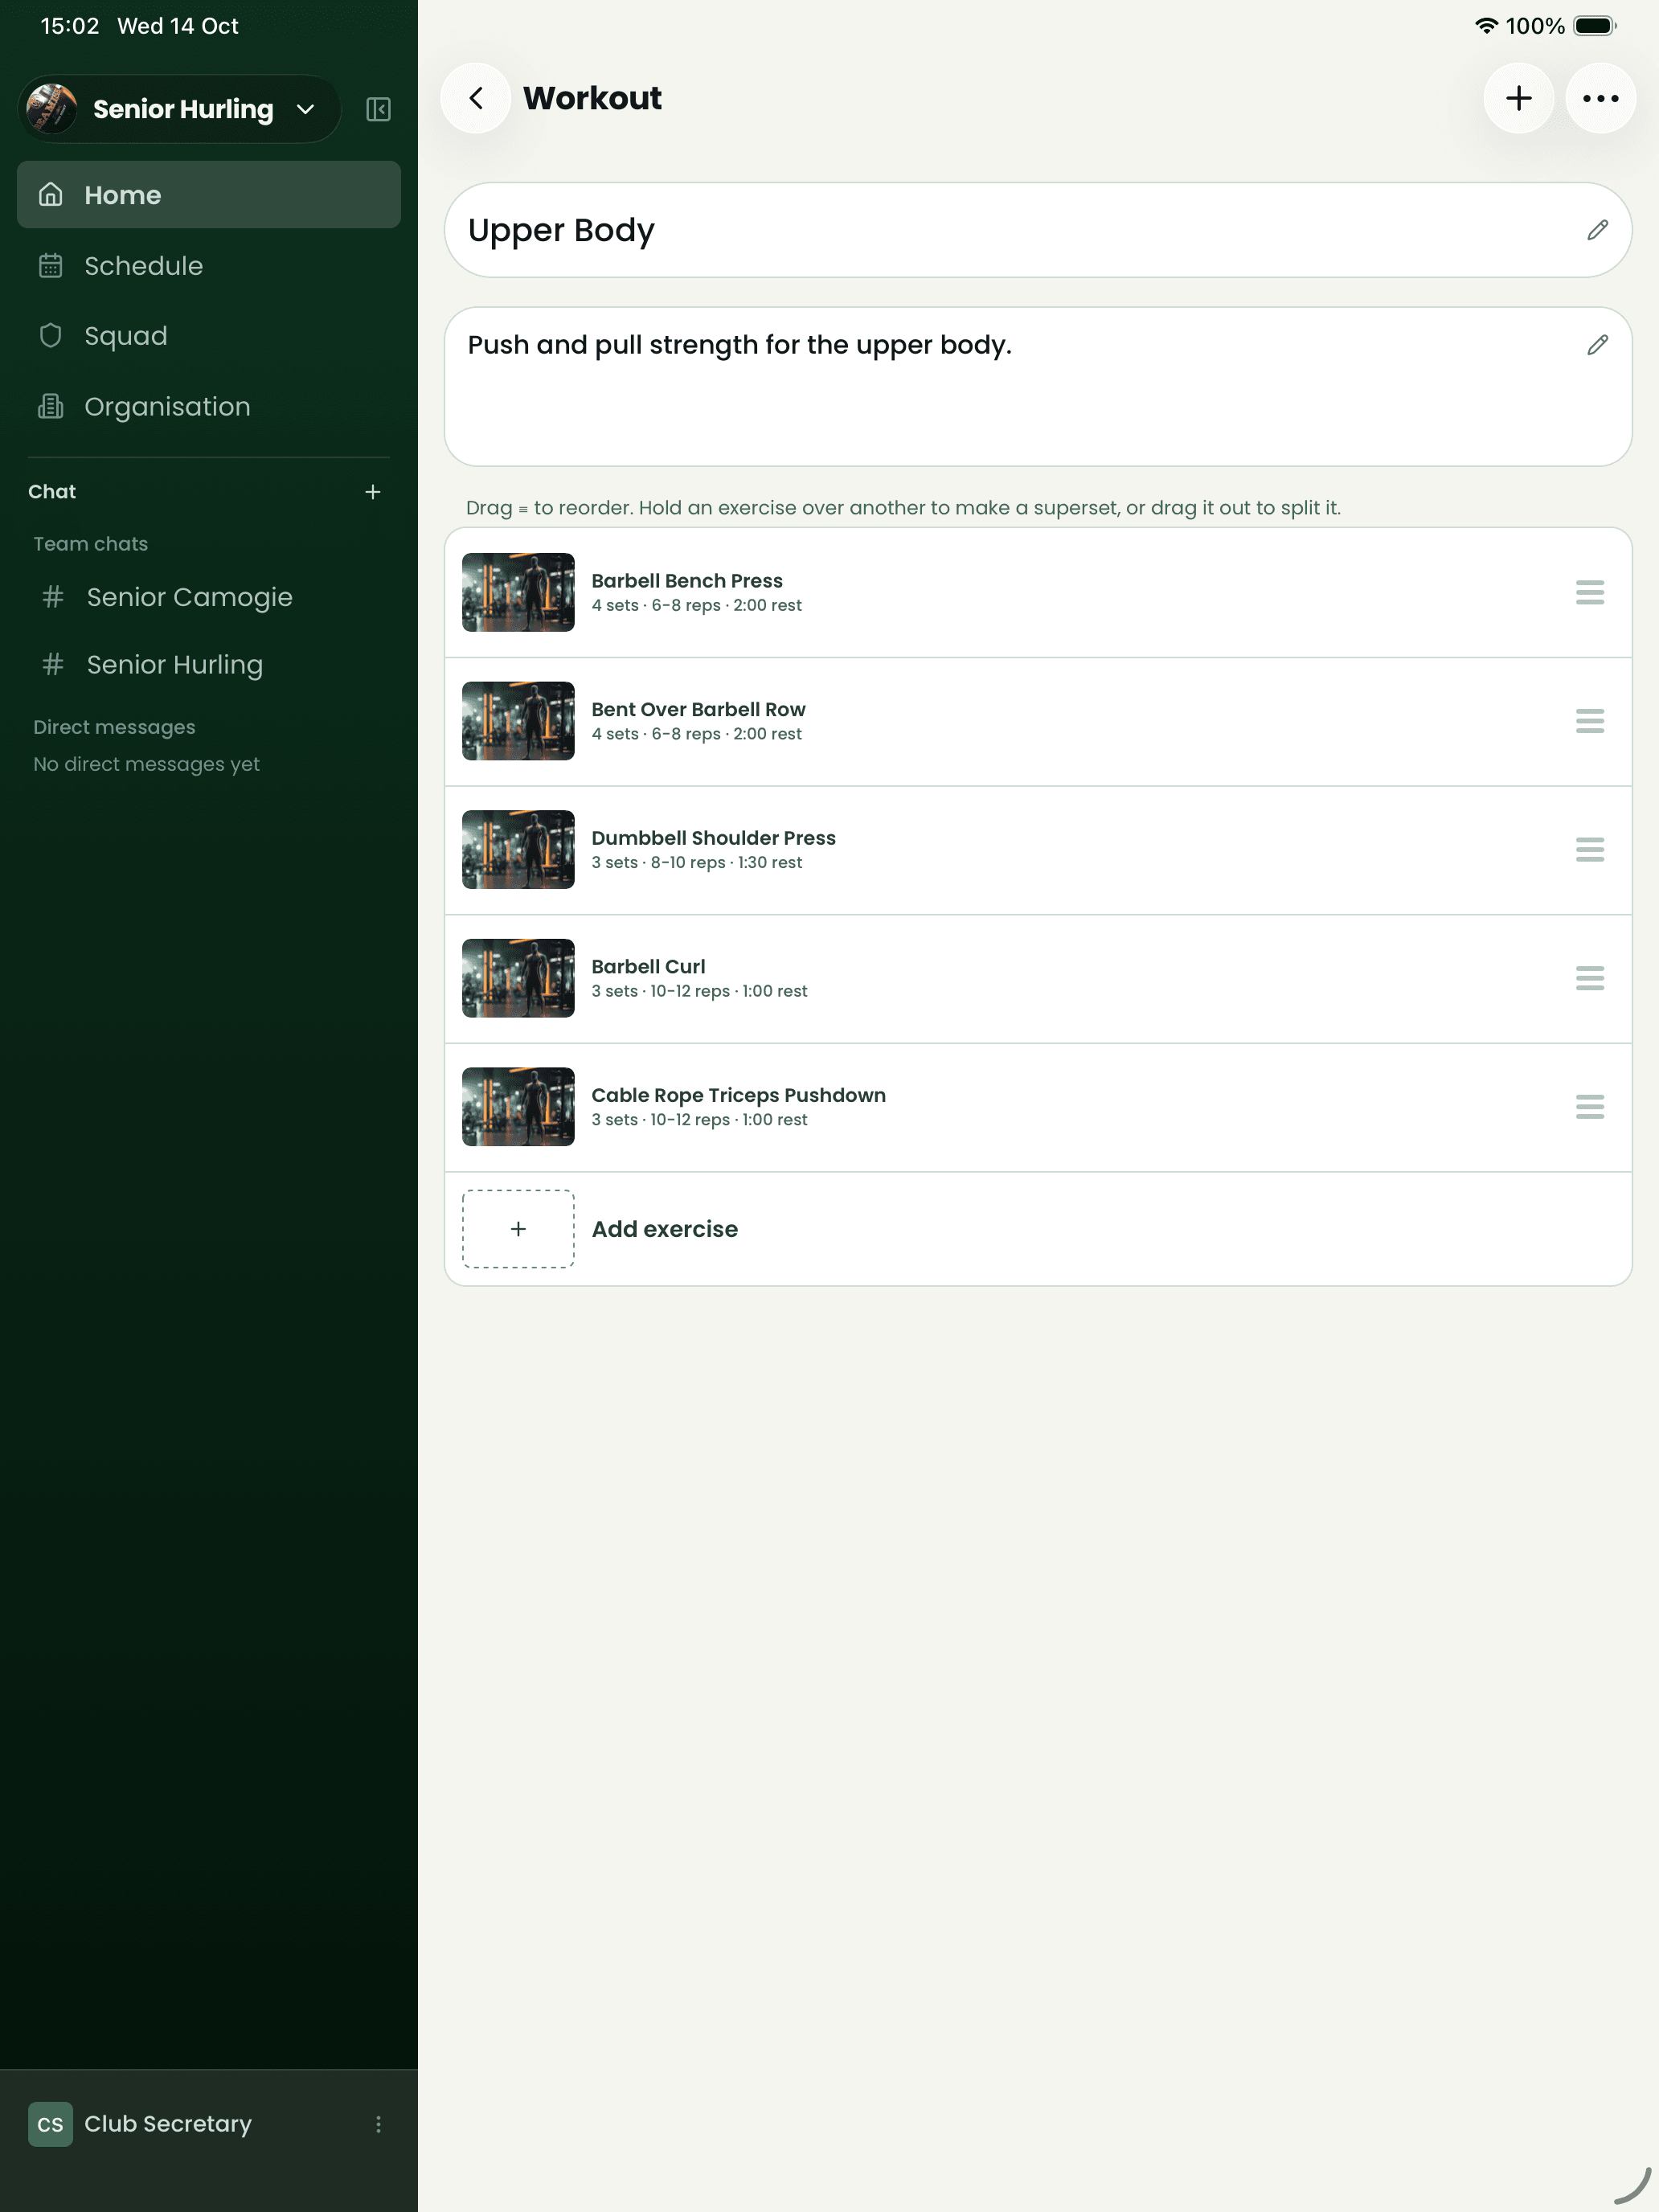Viewport: 1659px width, 2212px height.
Task: Tap the battery indicator in status bar
Action: pyautogui.click(x=1595, y=26)
